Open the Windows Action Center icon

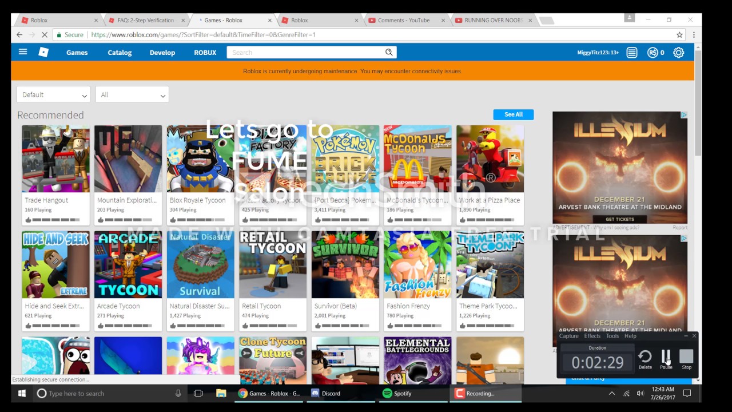687,393
